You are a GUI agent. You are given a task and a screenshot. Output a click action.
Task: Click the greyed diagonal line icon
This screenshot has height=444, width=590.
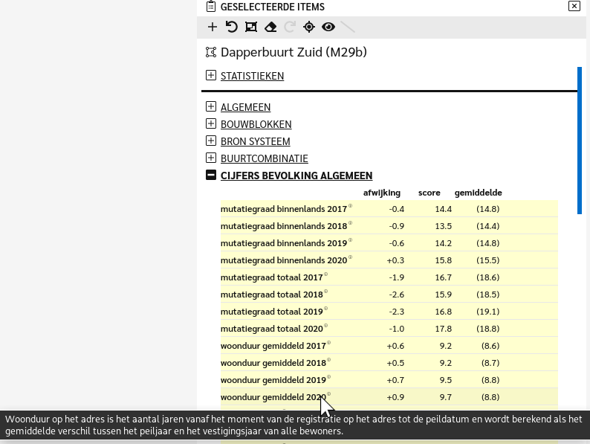click(348, 27)
